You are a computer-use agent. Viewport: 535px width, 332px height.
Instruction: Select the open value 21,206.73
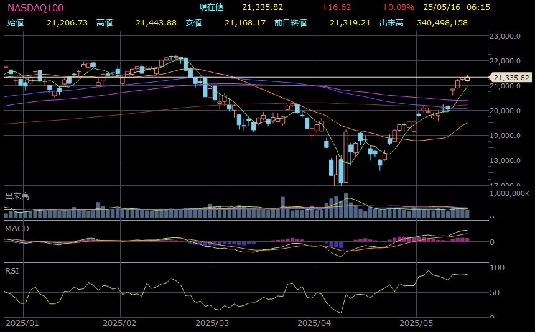(x=67, y=23)
